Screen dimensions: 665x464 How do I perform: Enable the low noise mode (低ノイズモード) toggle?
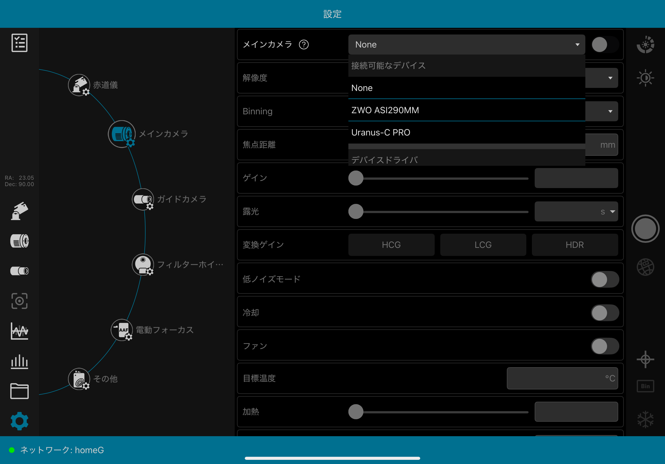click(x=605, y=280)
